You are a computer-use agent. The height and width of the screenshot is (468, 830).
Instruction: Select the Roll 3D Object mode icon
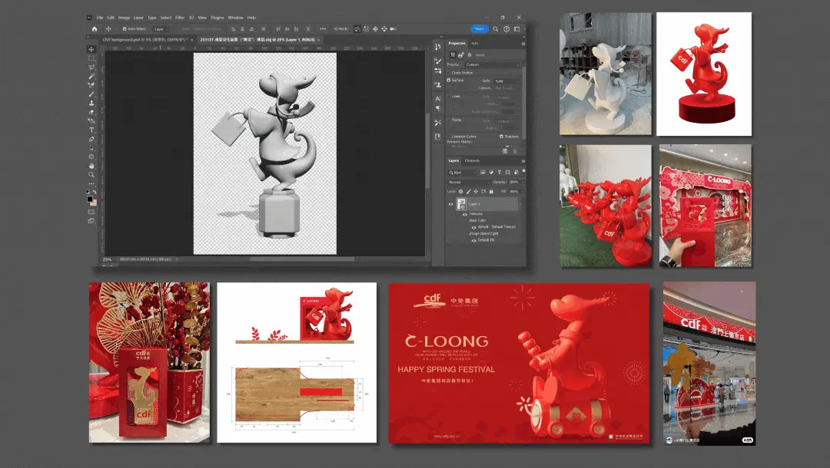367,29
